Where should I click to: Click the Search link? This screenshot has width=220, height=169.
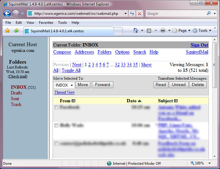coord(140,52)
